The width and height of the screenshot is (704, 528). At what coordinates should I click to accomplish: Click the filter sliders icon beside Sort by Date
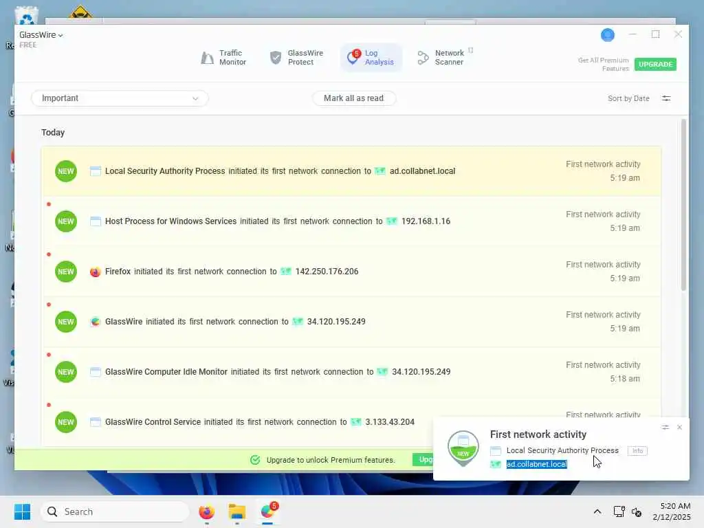coord(666,98)
